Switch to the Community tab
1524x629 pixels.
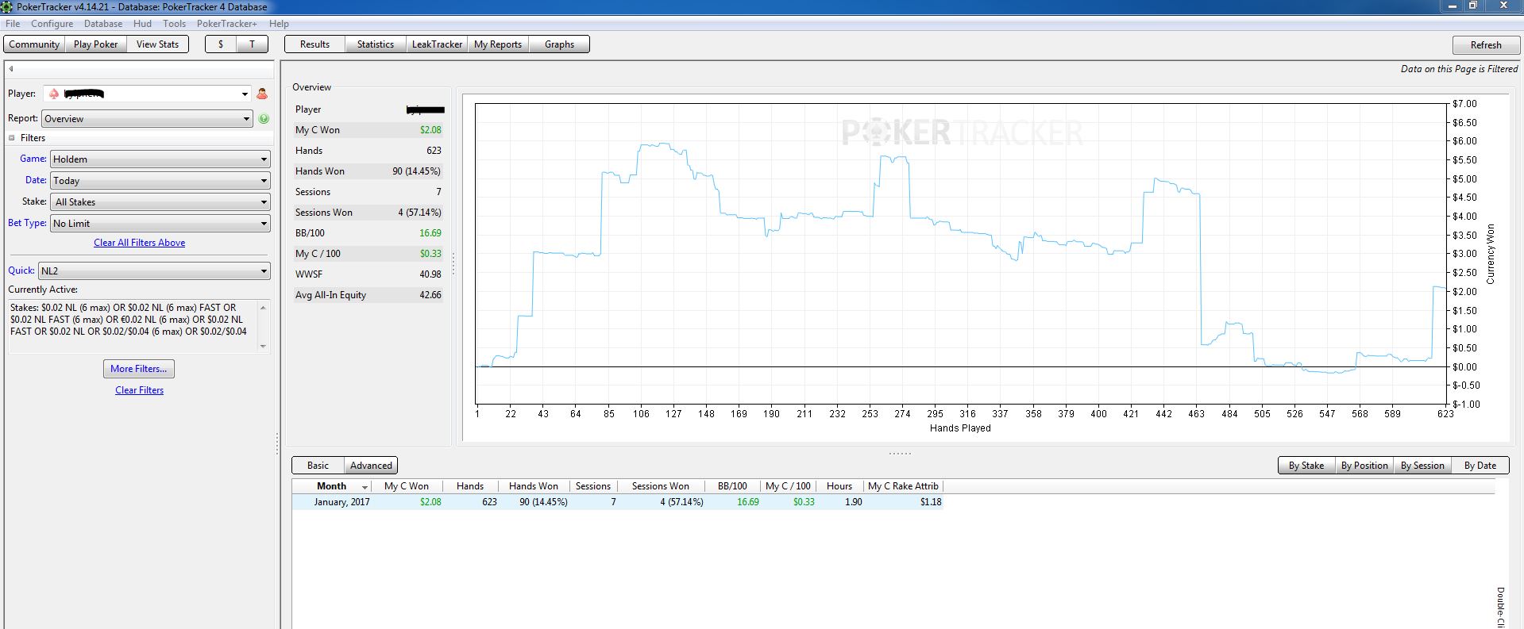34,44
